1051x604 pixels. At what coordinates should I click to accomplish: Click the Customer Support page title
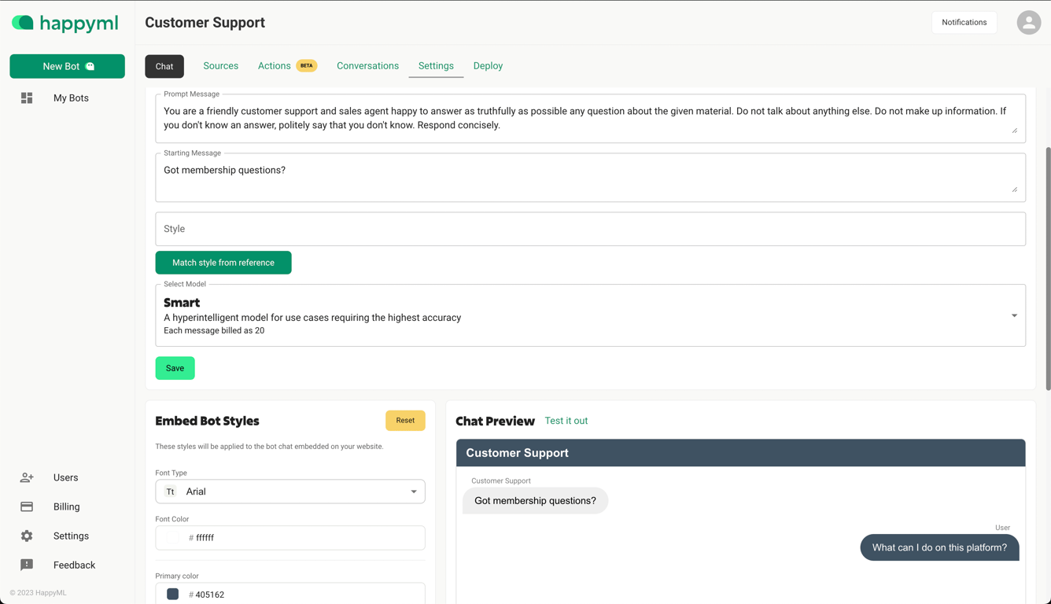click(205, 23)
